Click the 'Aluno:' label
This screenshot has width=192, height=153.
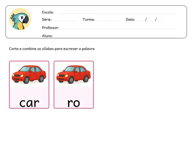47,36
